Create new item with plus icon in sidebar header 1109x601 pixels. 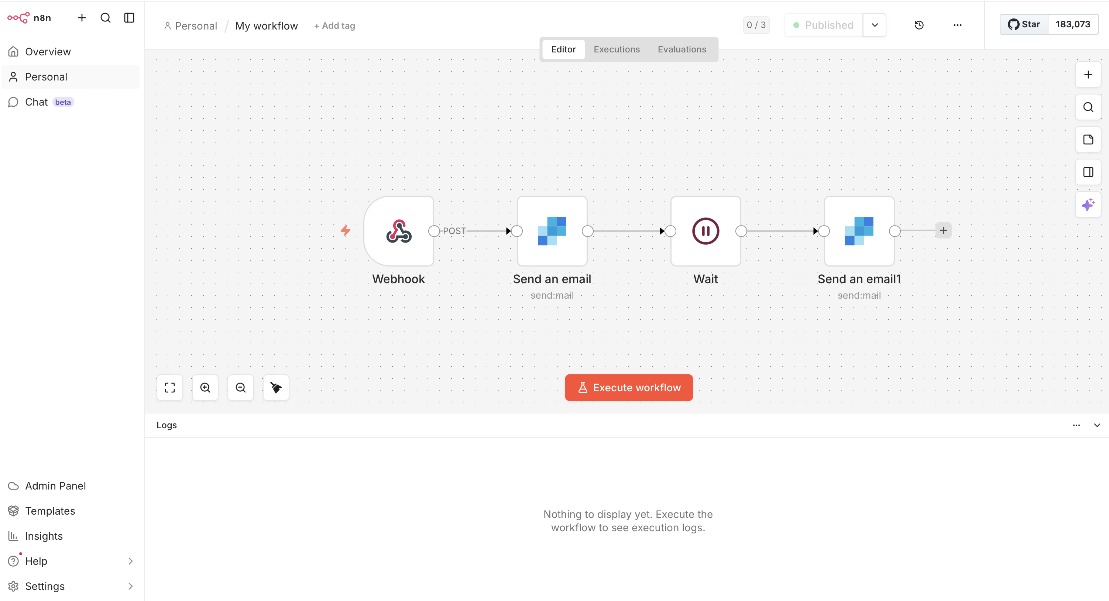(x=82, y=18)
